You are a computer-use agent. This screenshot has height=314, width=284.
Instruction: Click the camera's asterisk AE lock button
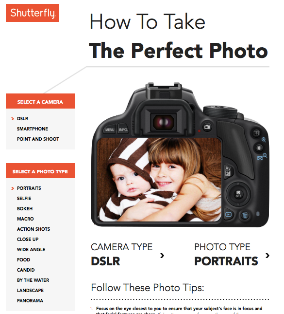[x=259, y=148]
